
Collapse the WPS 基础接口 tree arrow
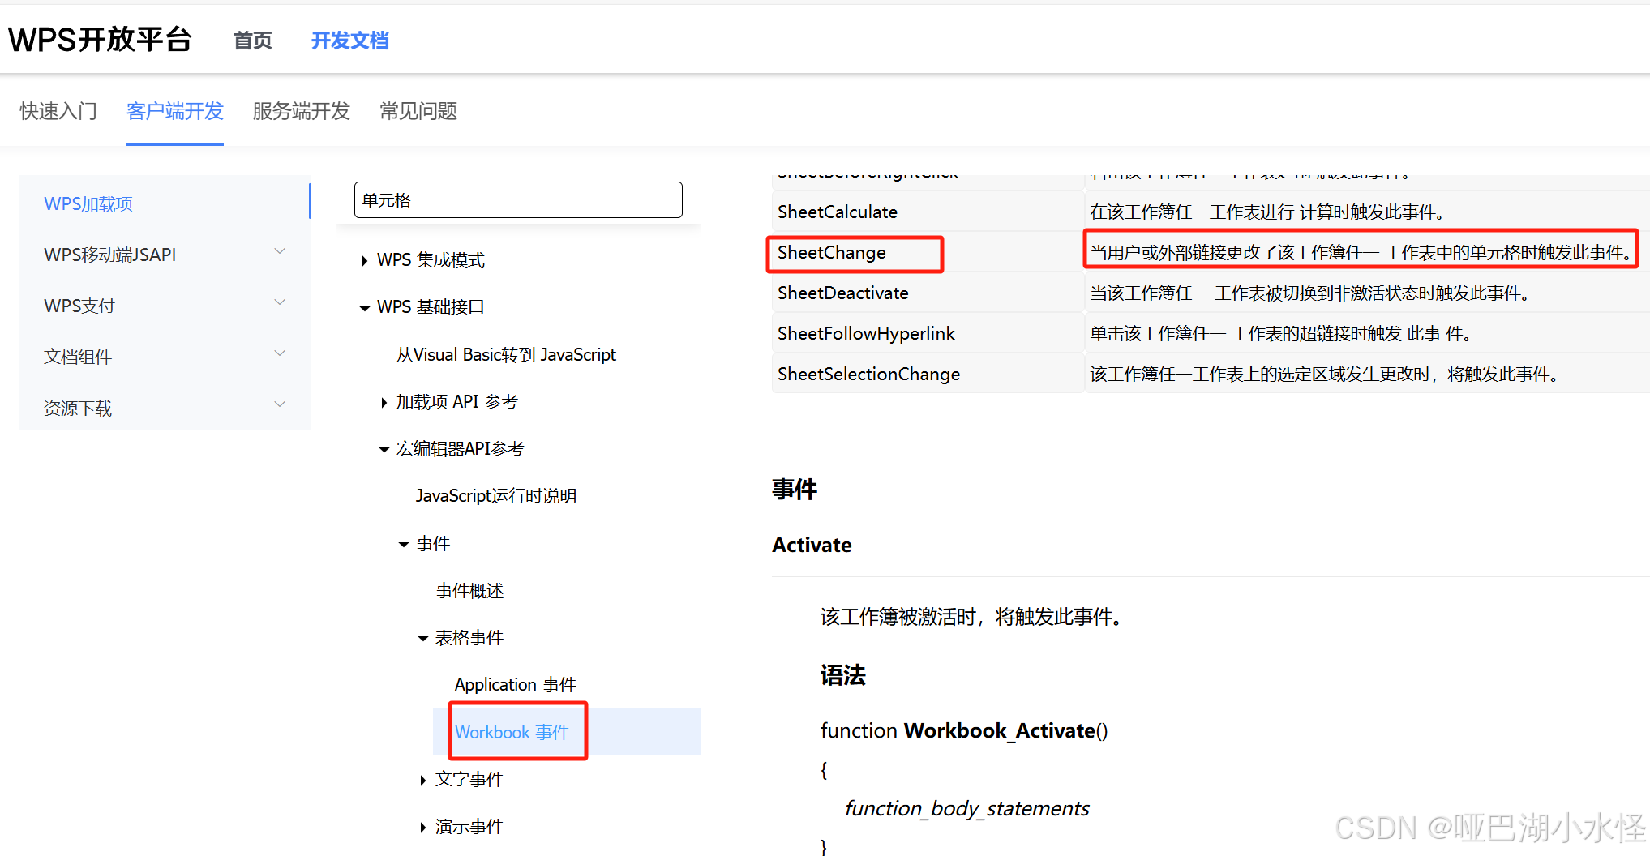pos(364,308)
